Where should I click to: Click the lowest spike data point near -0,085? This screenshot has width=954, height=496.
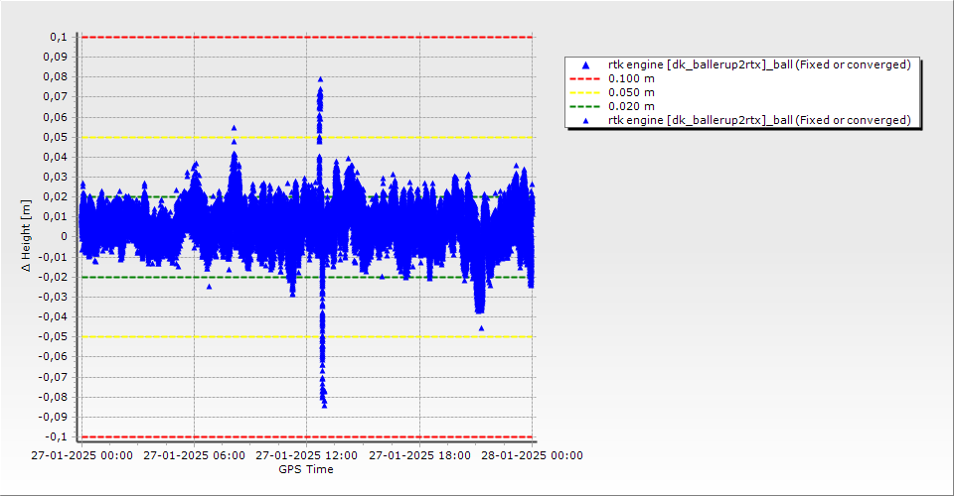pyautogui.click(x=324, y=405)
